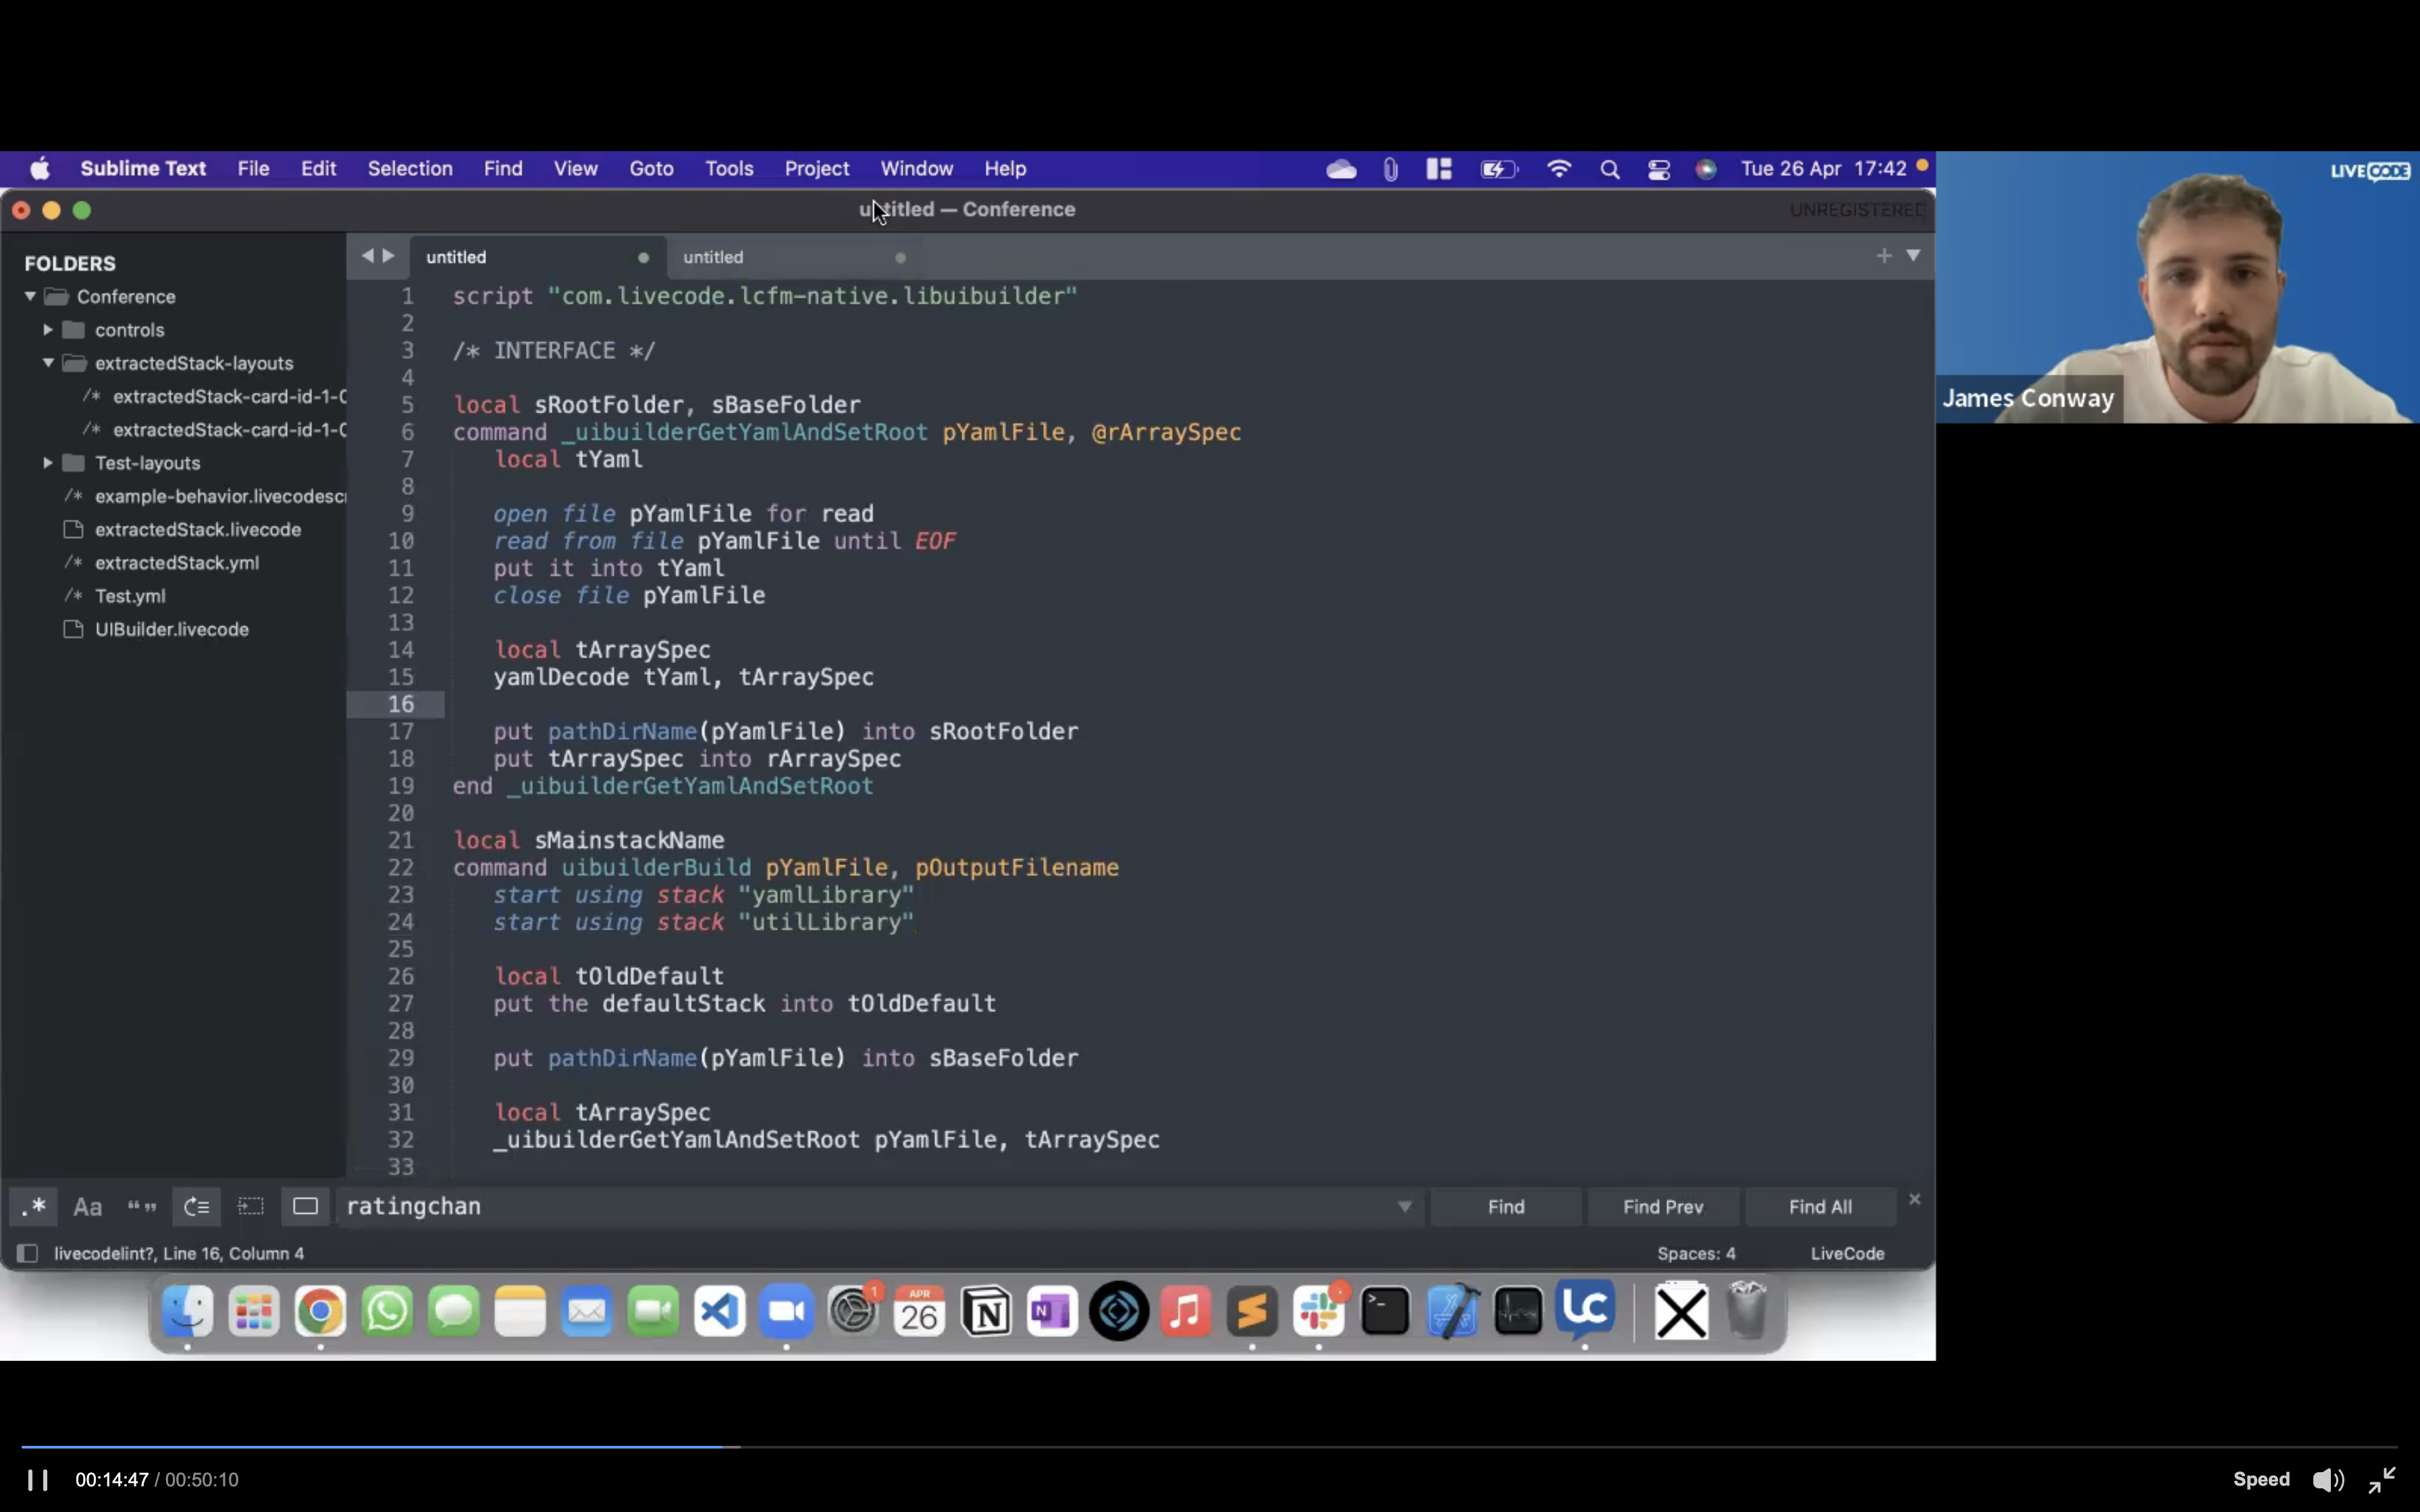This screenshot has width=2420, height=1512.
Task: Enable wrap search button
Action: (x=196, y=1207)
